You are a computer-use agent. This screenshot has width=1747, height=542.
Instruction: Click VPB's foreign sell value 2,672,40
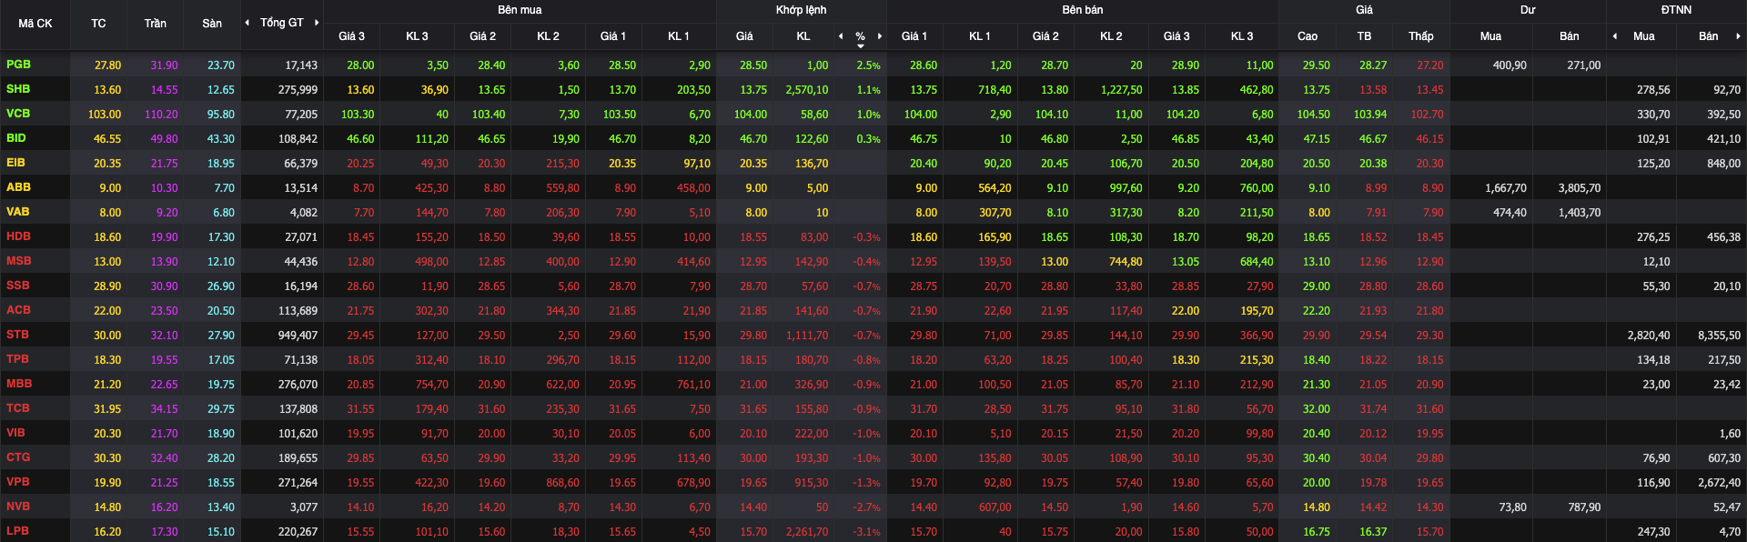tap(1719, 483)
